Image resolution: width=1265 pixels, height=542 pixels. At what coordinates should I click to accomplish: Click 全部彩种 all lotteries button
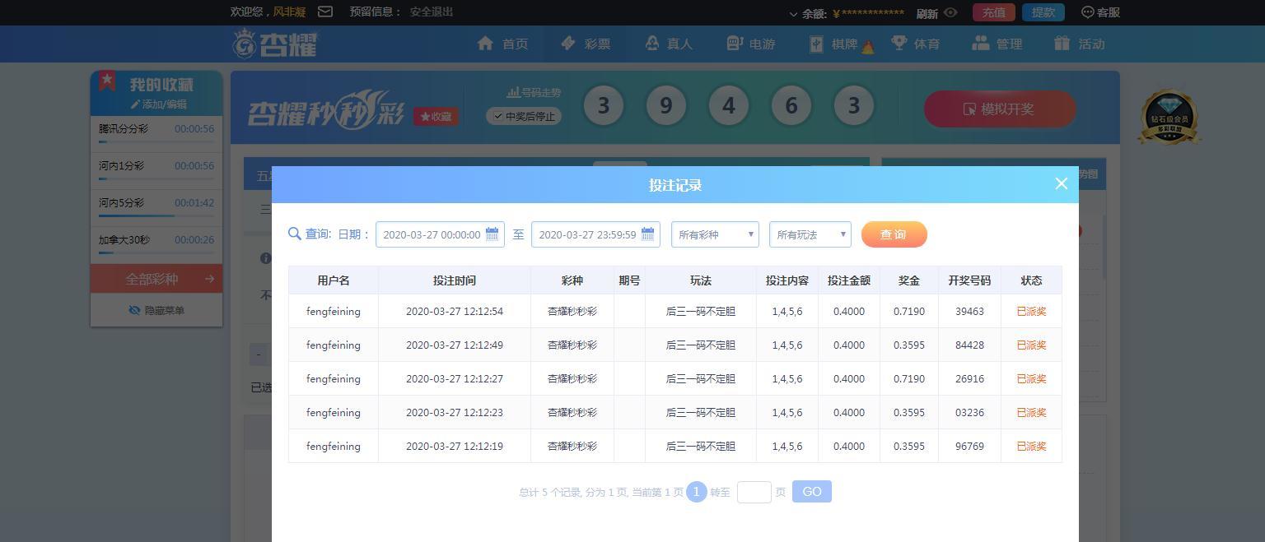tap(156, 279)
